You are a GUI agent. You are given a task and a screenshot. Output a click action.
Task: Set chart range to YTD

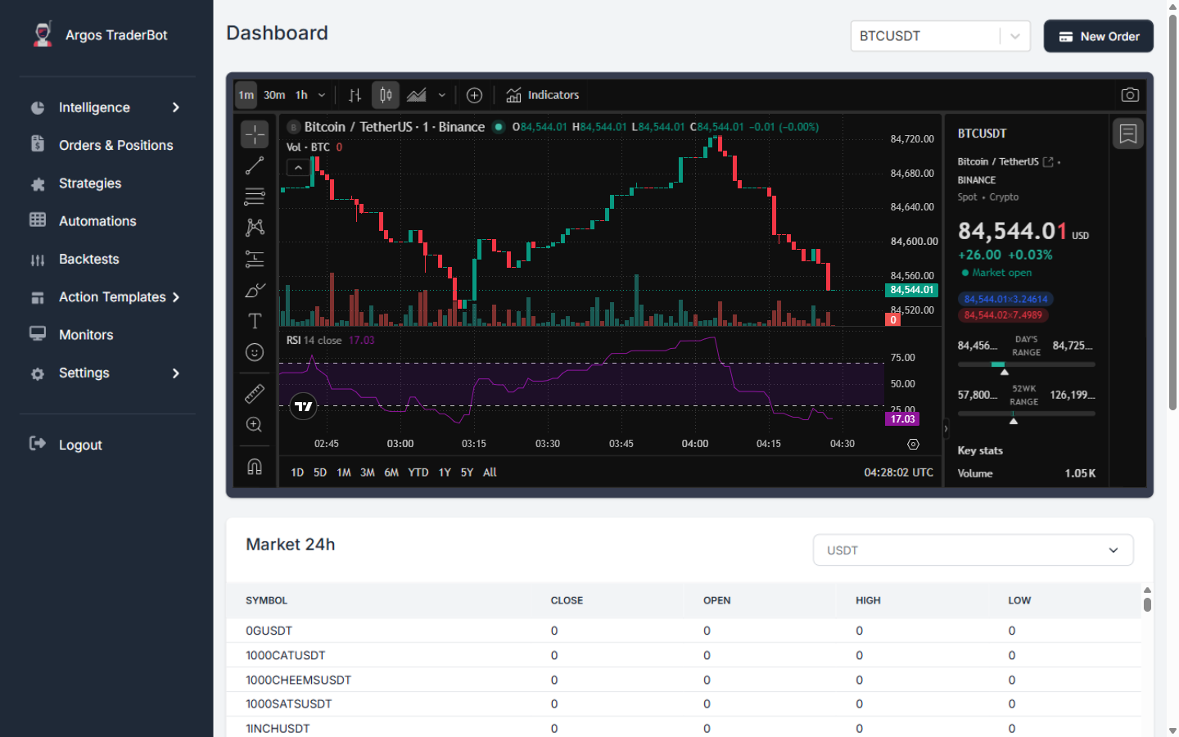(x=418, y=472)
